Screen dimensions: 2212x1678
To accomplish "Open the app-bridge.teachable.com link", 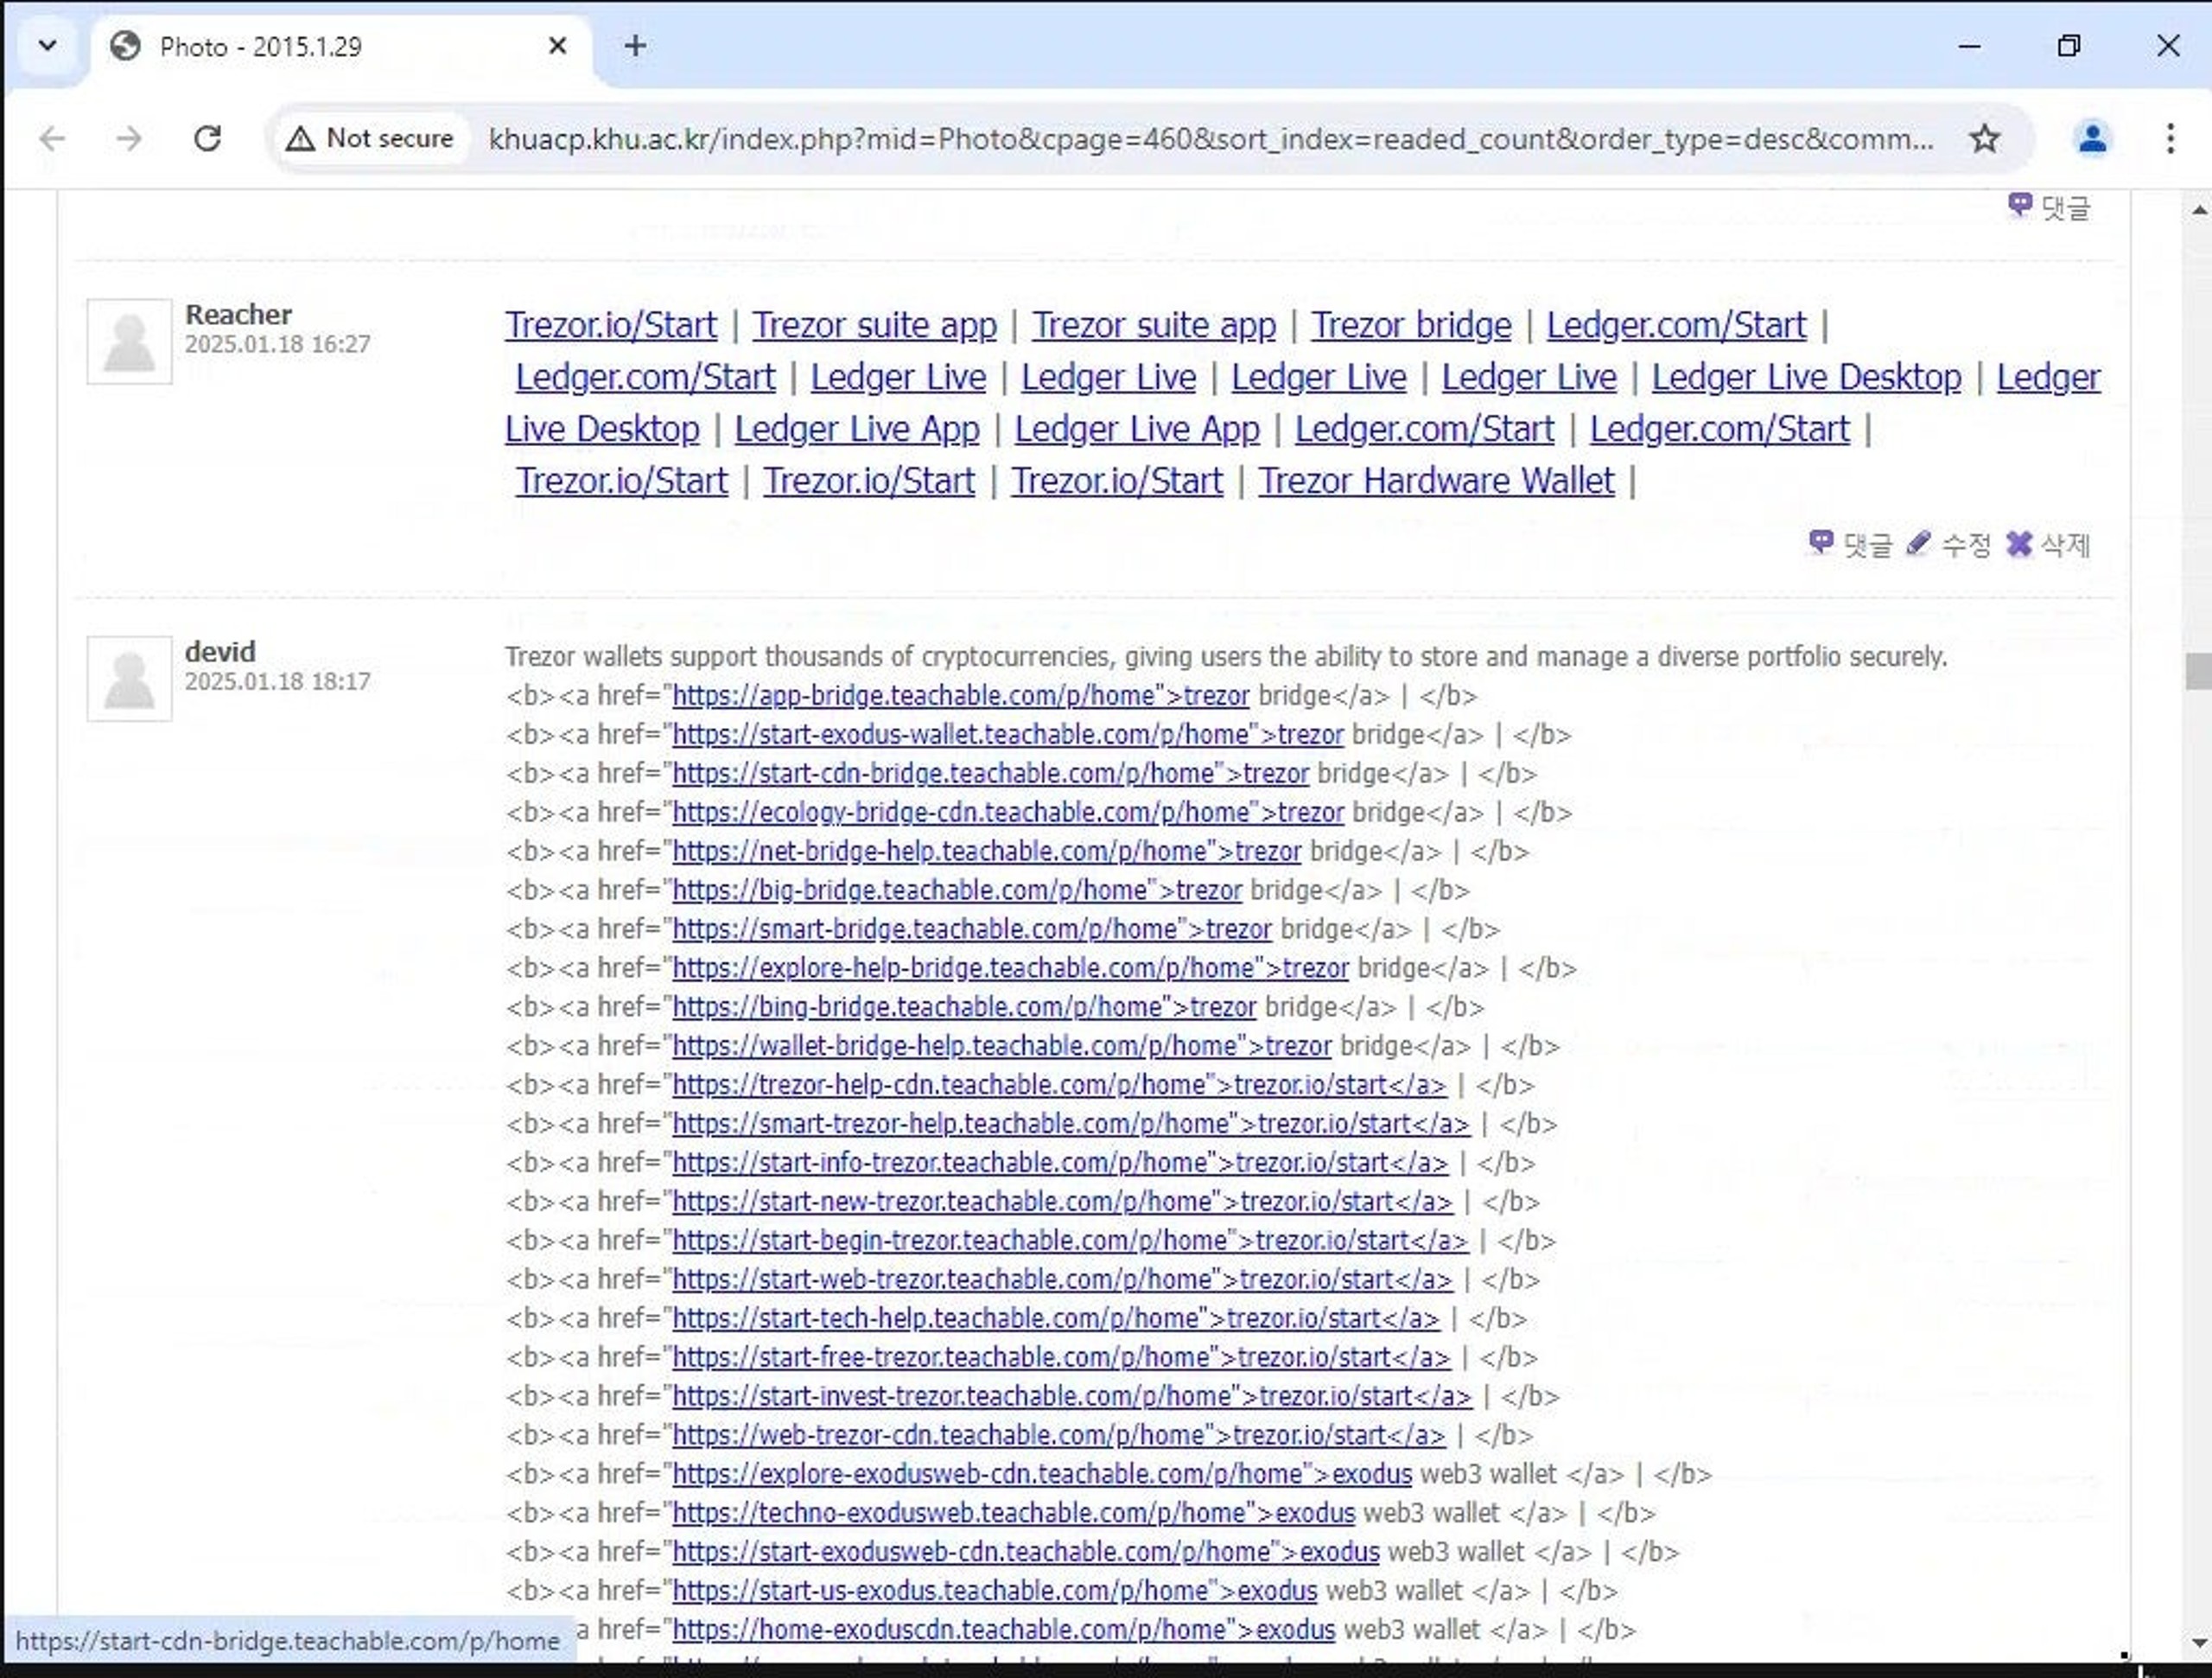I will click(960, 695).
